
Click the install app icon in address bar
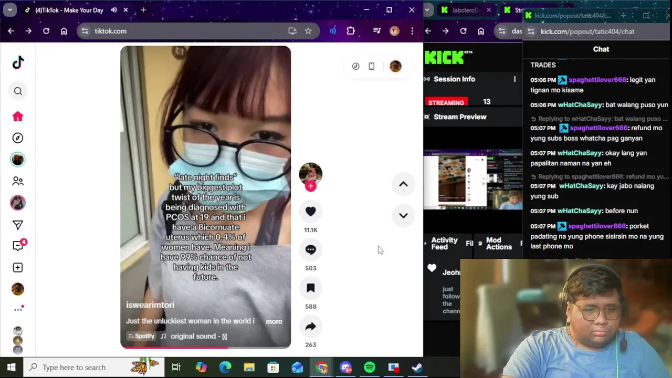292,31
